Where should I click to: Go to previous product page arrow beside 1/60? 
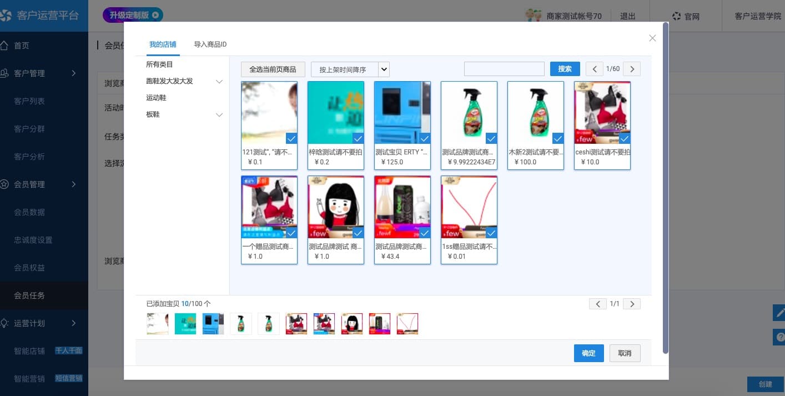pos(595,69)
